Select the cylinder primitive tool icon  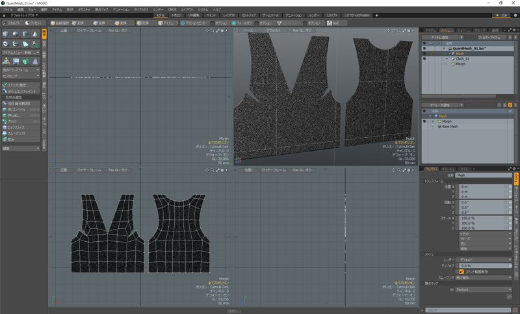click(25, 34)
